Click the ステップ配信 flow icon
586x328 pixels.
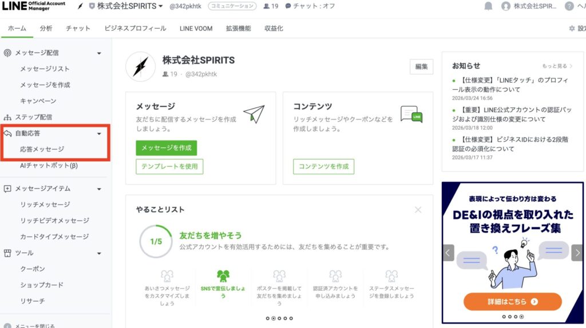tap(7, 117)
